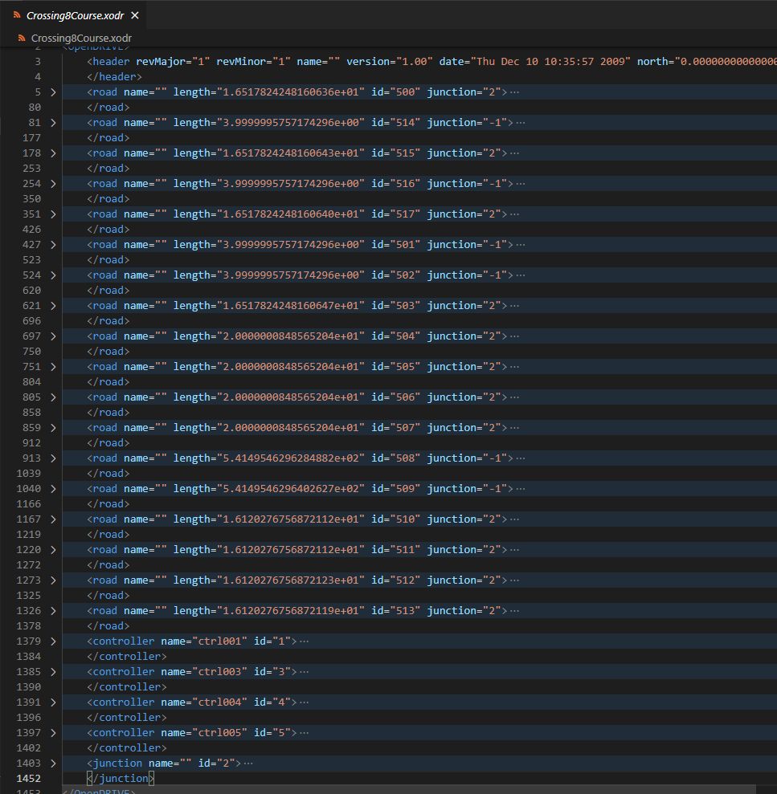
Task: Click the Crossing8Course.xodr breadcrumb
Action: pyautogui.click(x=81, y=38)
